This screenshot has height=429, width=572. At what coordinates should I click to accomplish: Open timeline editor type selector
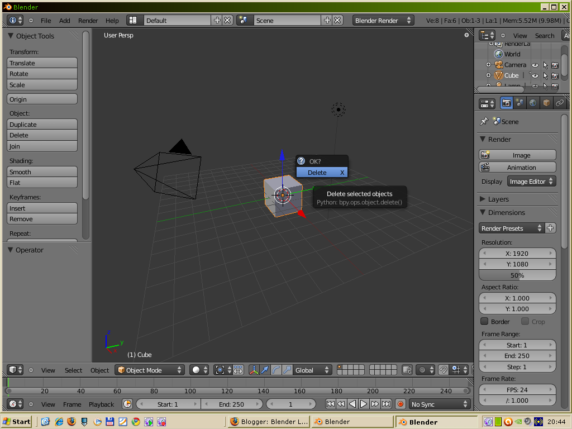15,404
